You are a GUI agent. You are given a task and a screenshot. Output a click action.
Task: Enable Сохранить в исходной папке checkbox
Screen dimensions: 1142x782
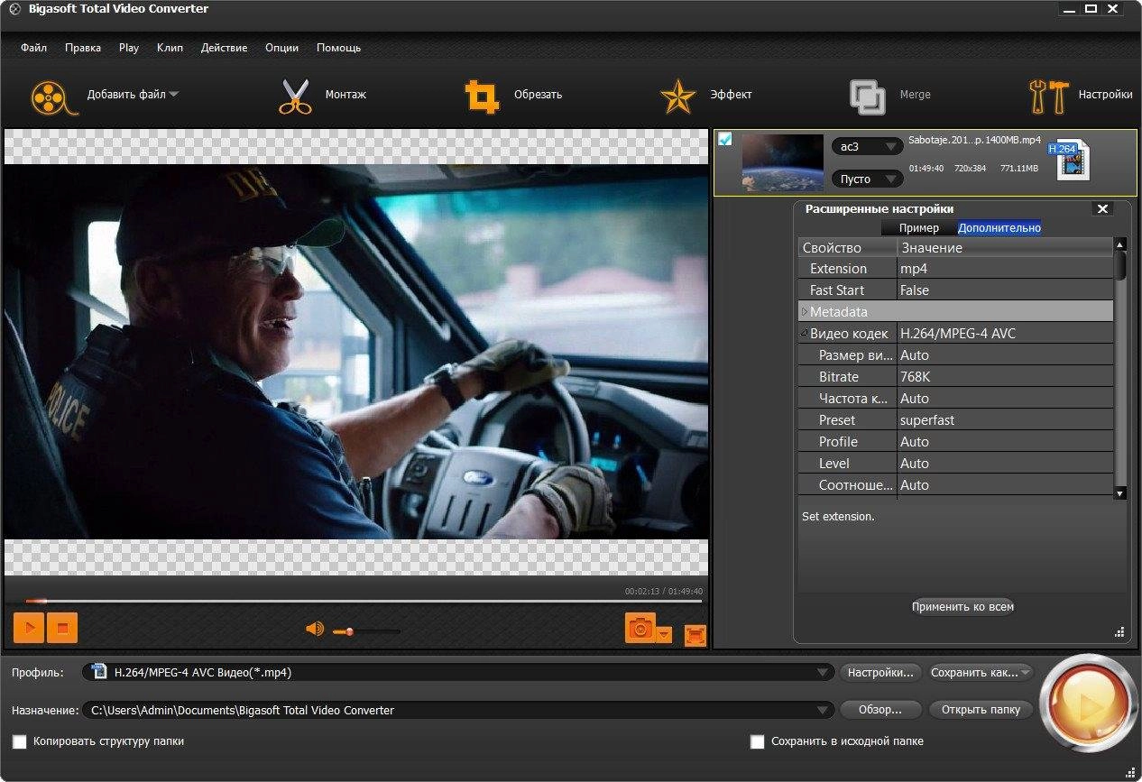(x=758, y=741)
